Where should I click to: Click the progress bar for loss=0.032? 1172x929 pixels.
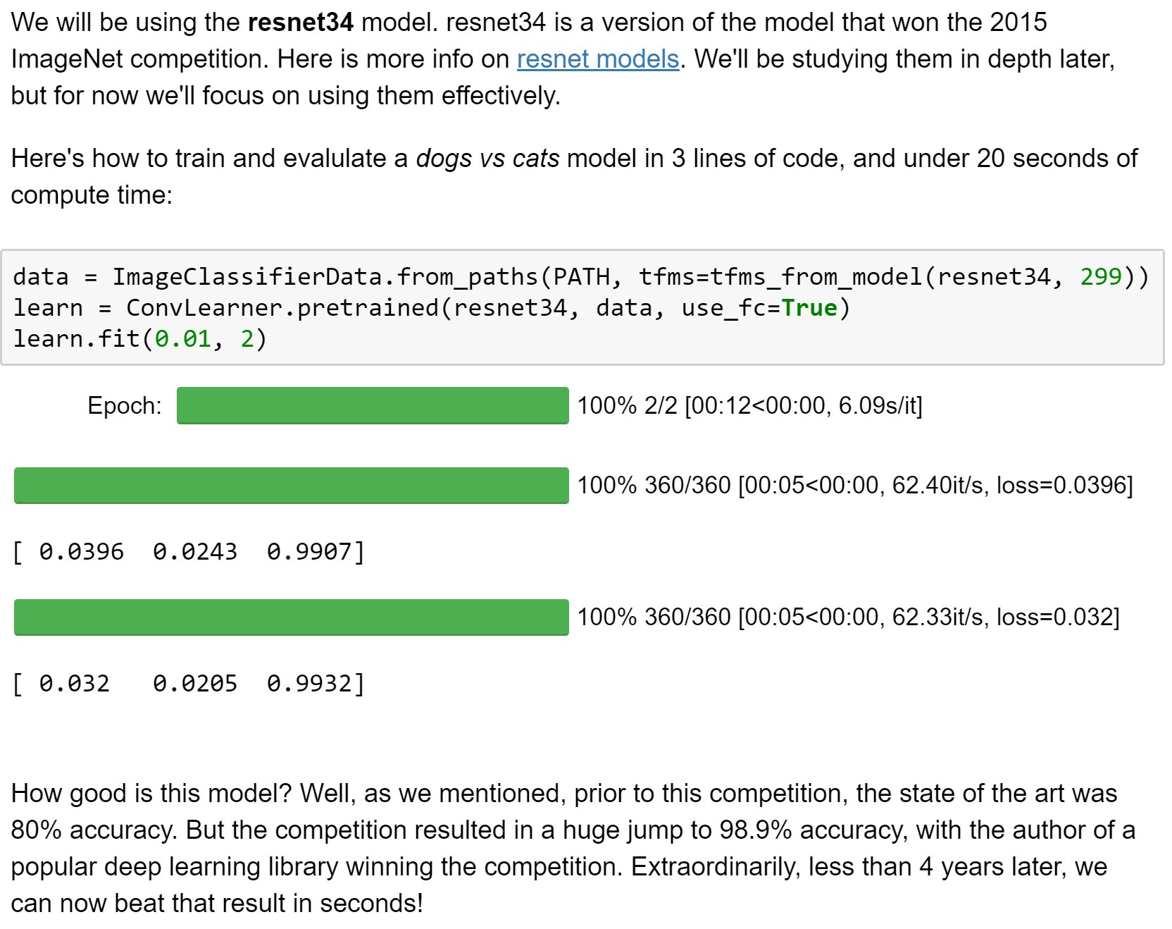(291, 617)
